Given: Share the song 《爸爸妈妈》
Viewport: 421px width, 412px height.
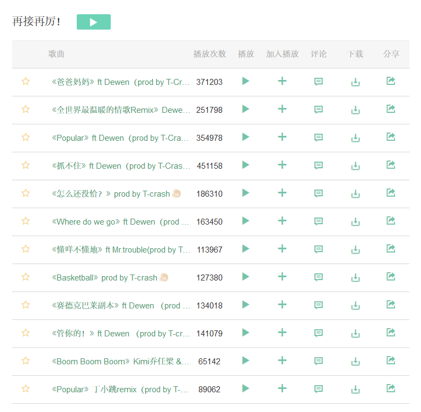Looking at the screenshot, I should click(x=391, y=81).
